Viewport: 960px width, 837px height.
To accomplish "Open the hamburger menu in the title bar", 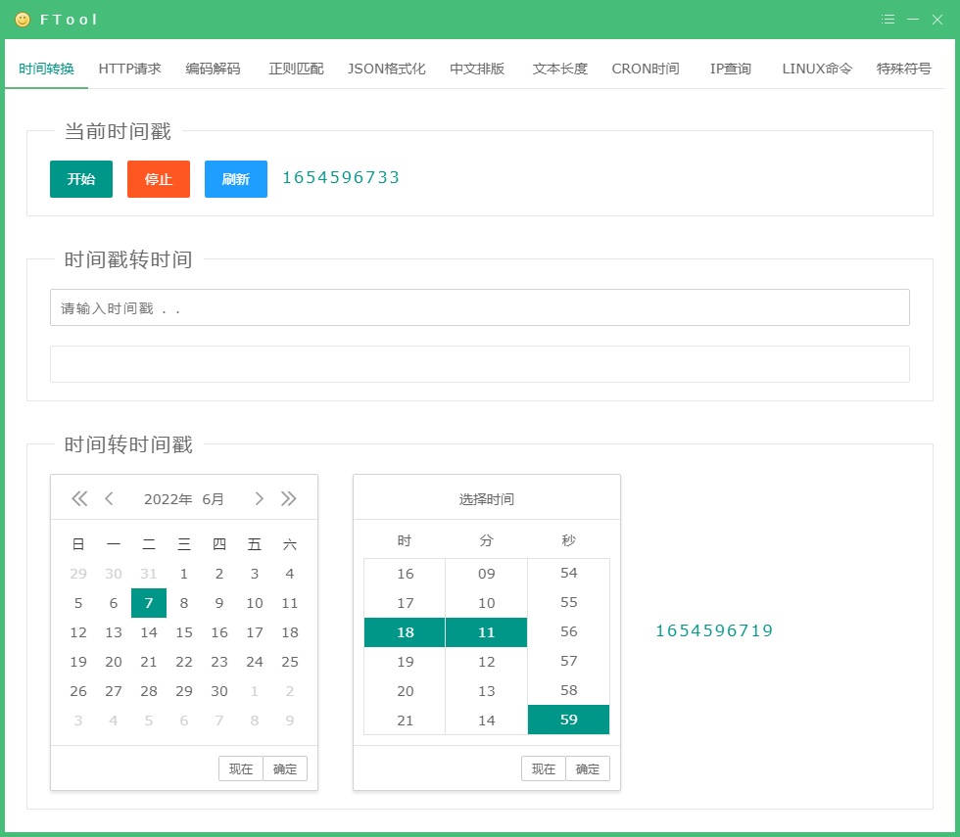I will (x=888, y=19).
